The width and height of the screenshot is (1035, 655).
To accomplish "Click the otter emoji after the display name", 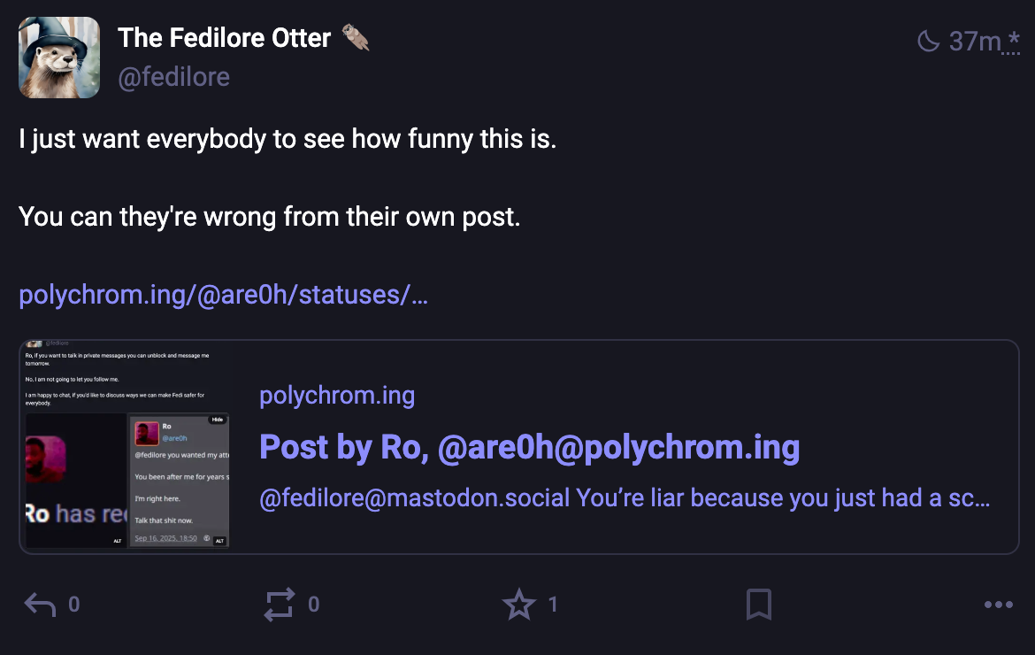I will click(356, 38).
